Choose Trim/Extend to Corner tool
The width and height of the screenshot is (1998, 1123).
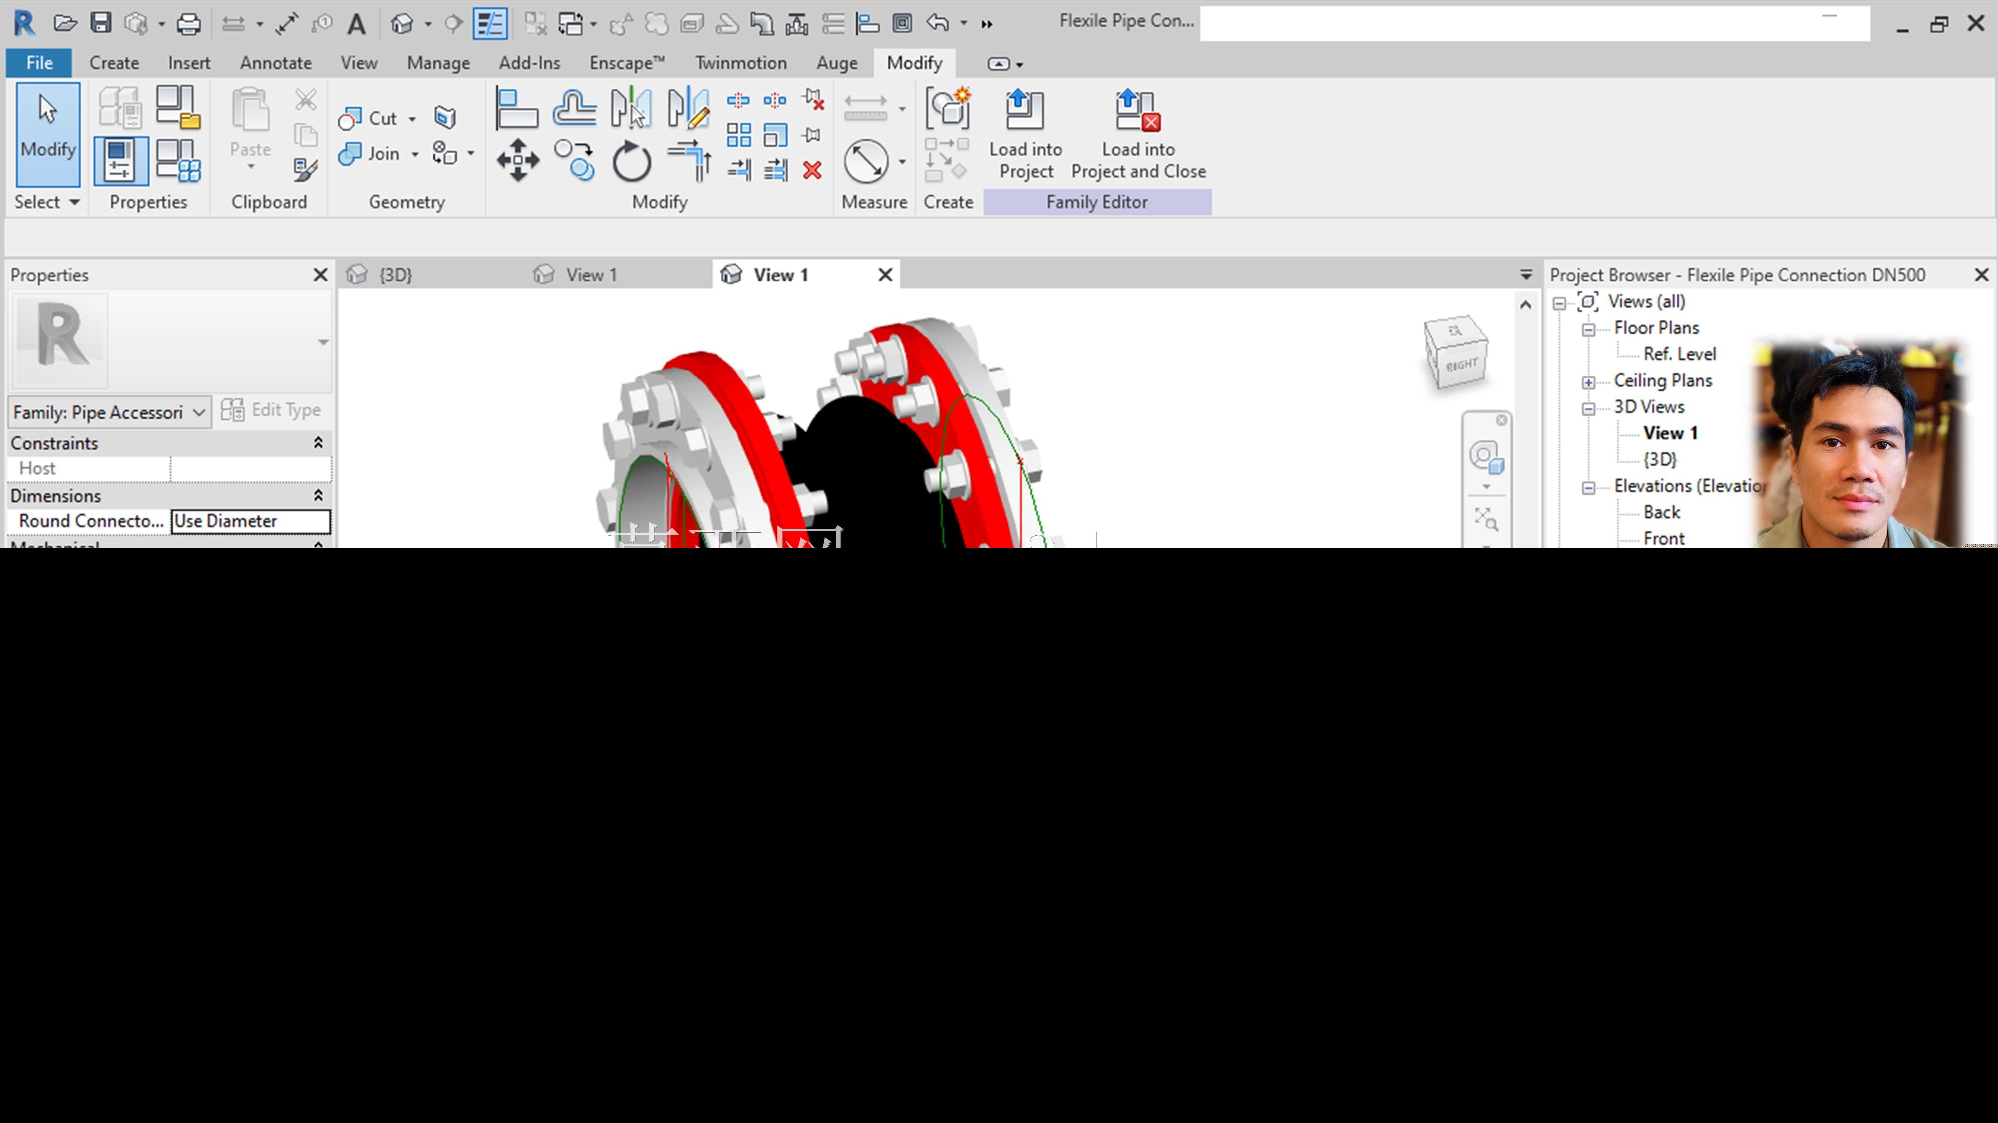point(689,161)
